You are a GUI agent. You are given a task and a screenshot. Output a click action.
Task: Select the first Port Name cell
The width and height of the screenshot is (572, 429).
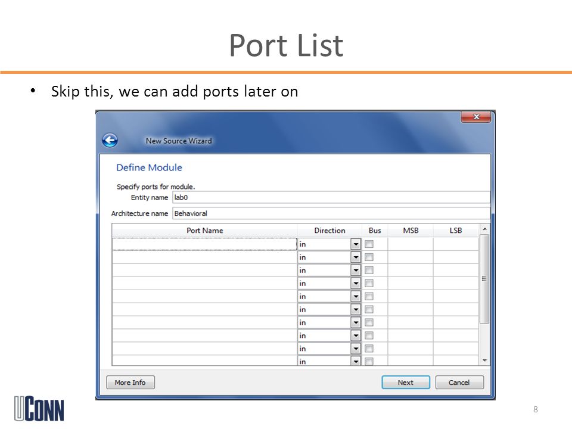coord(204,244)
